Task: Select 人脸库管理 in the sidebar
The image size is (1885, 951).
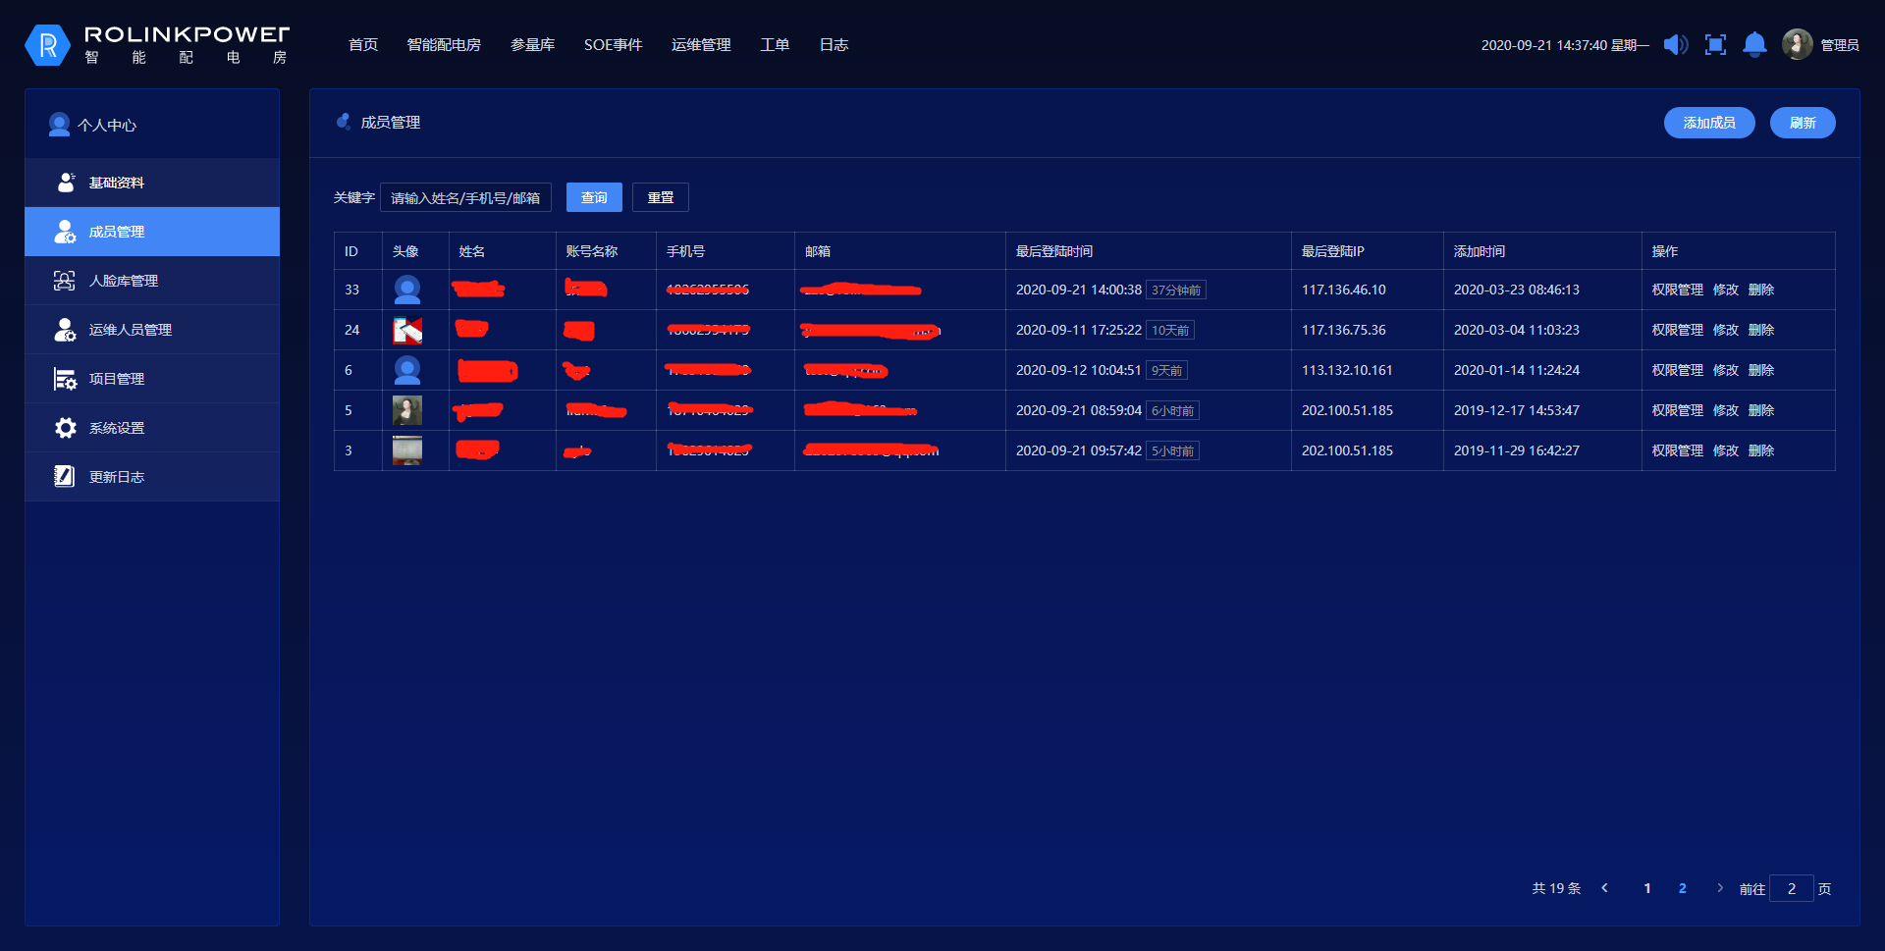Action: pos(152,281)
